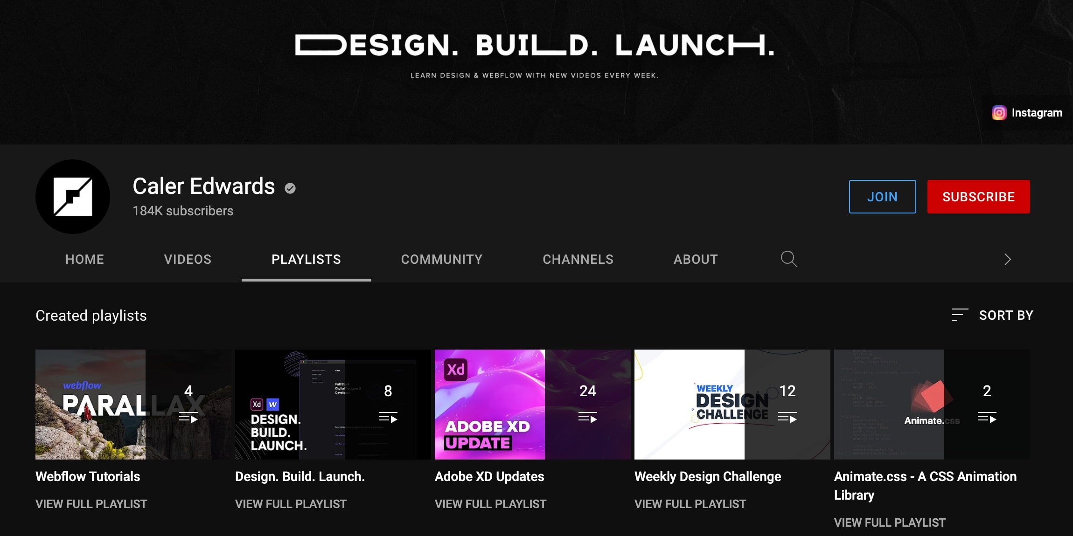Click playlist icon on Webflow Tutorials thumbnail
The width and height of the screenshot is (1073, 536).
tap(188, 418)
